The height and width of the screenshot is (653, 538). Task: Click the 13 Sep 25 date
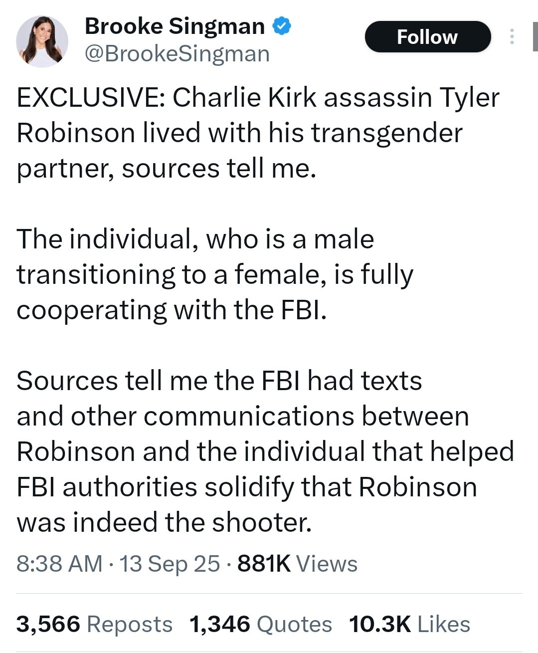[x=170, y=564]
